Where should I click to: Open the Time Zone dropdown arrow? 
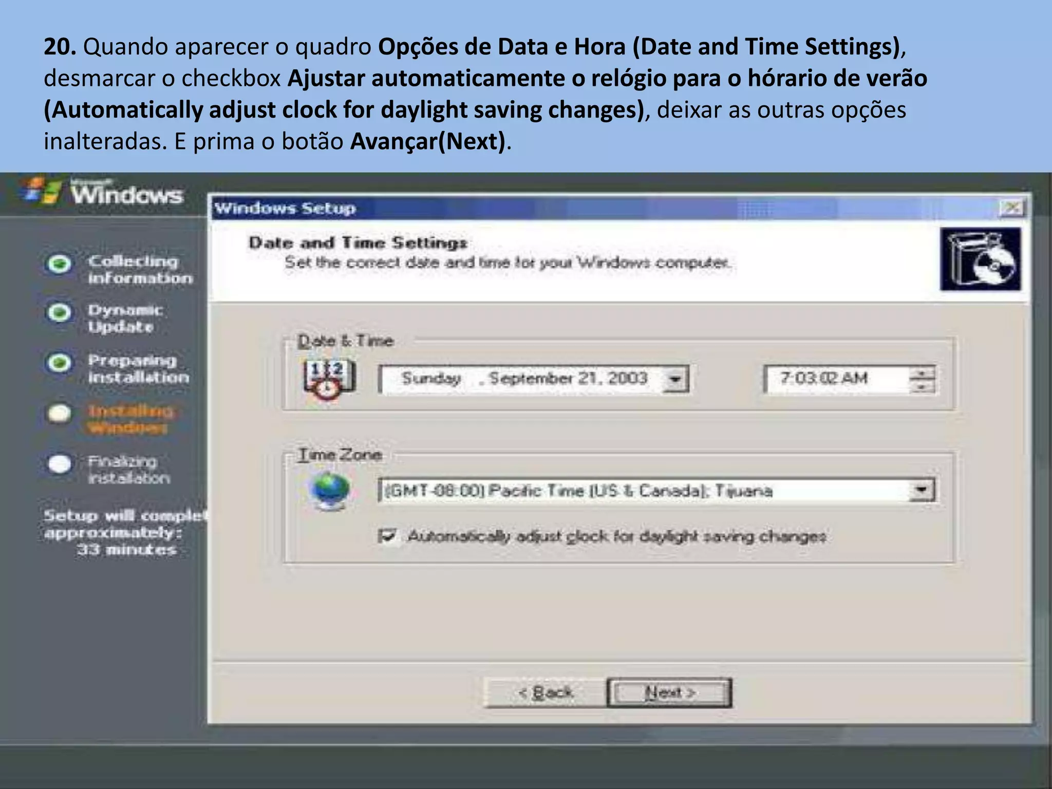tap(922, 490)
